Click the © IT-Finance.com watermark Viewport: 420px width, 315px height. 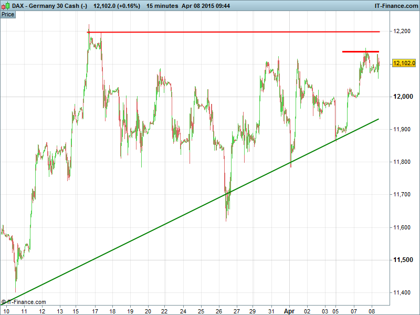pos(24,302)
